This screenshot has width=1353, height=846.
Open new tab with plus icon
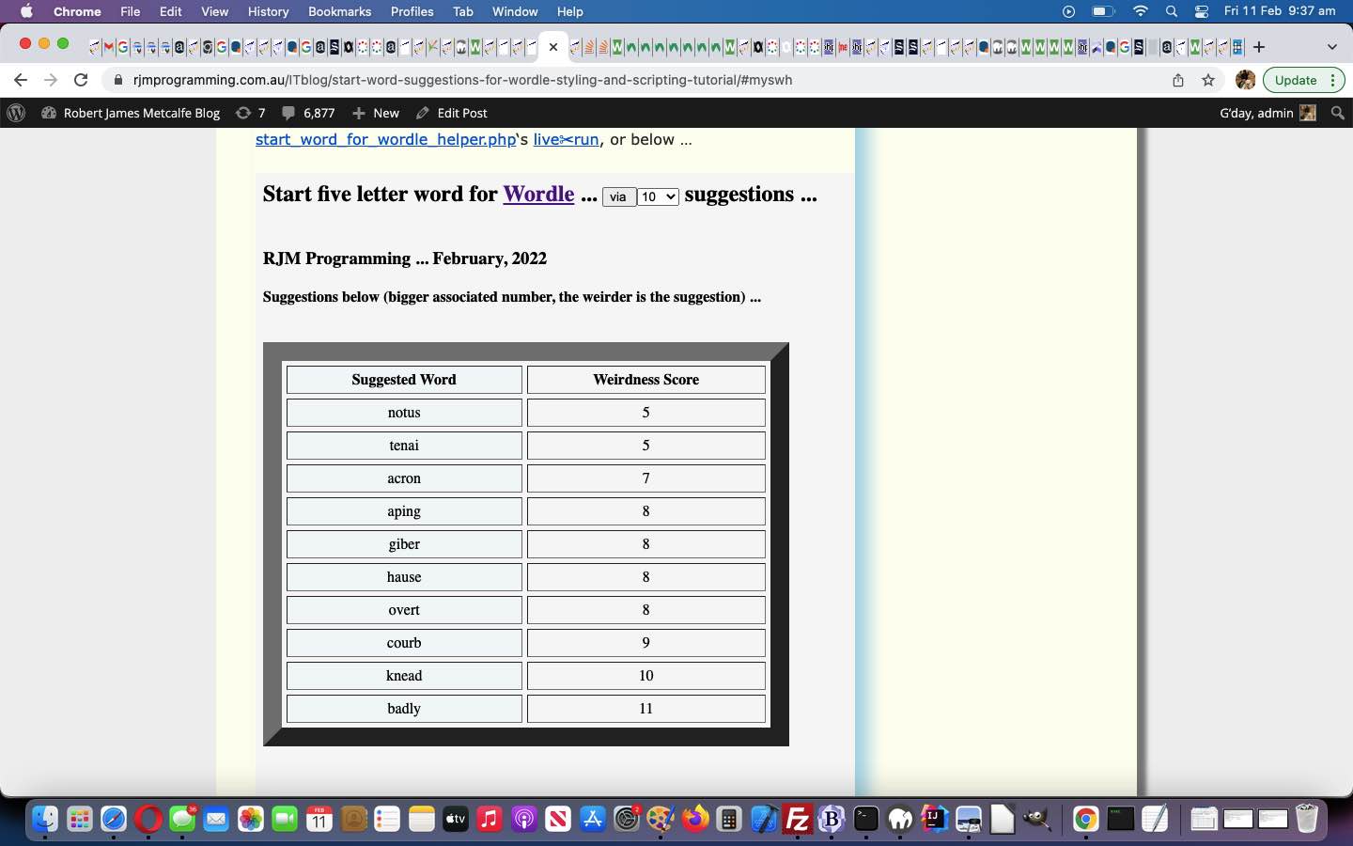[1259, 46]
